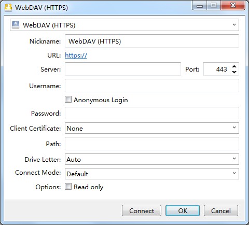Click the Cancel button
249x225 pixels.
coord(221,210)
